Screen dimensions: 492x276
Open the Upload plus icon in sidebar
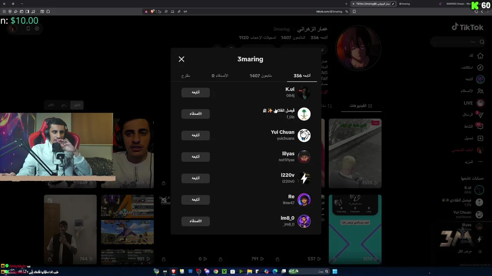480,138
